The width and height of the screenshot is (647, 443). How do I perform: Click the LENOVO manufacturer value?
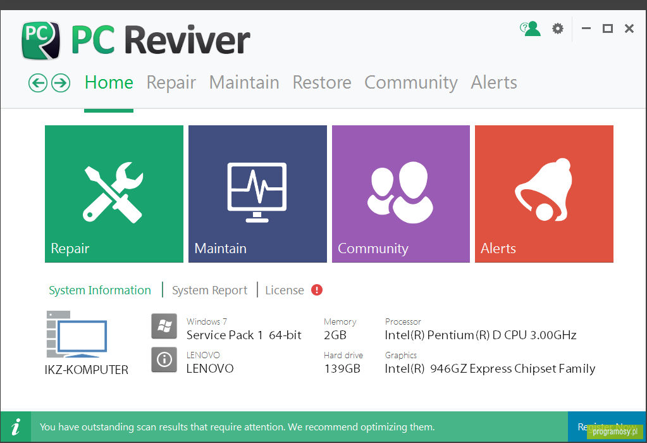(210, 368)
